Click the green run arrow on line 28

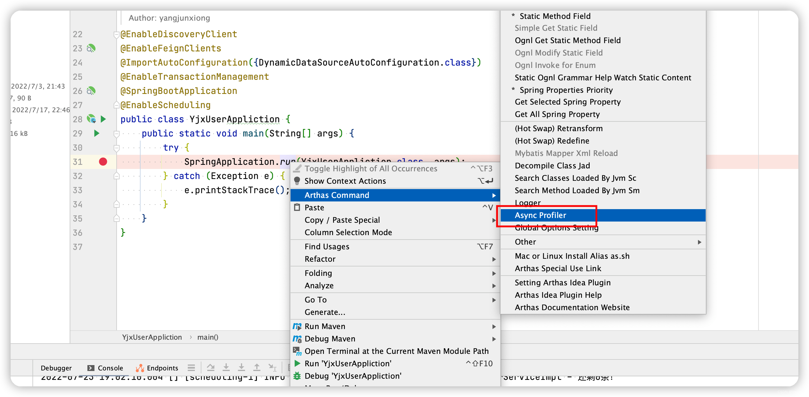(x=103, y=119)
